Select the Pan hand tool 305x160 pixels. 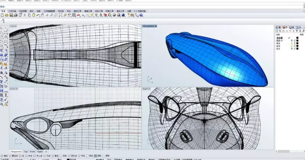tap(42, 15)
